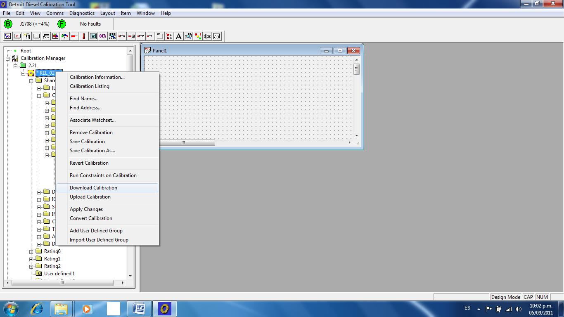Click the OCX control toolbar icon
The height and width of the screenshot is (317, 564).
tap(103, 36)
